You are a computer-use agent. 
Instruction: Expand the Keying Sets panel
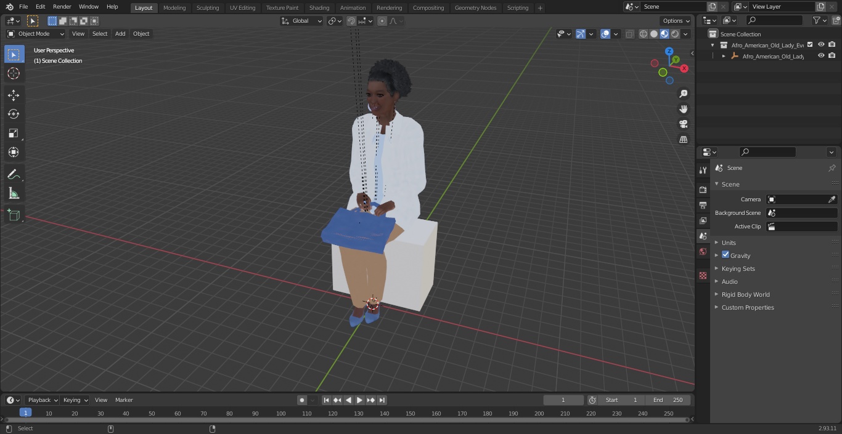click(x=738, y=268)
